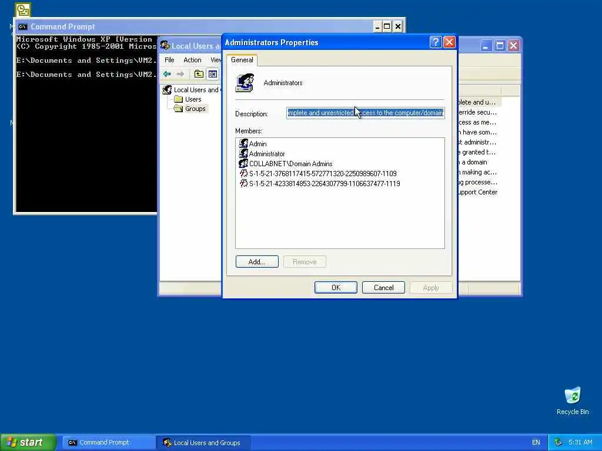Switch to Local Users and Groups taskbar button
This screenshot has height=451, width=602.
coord(203,442)
